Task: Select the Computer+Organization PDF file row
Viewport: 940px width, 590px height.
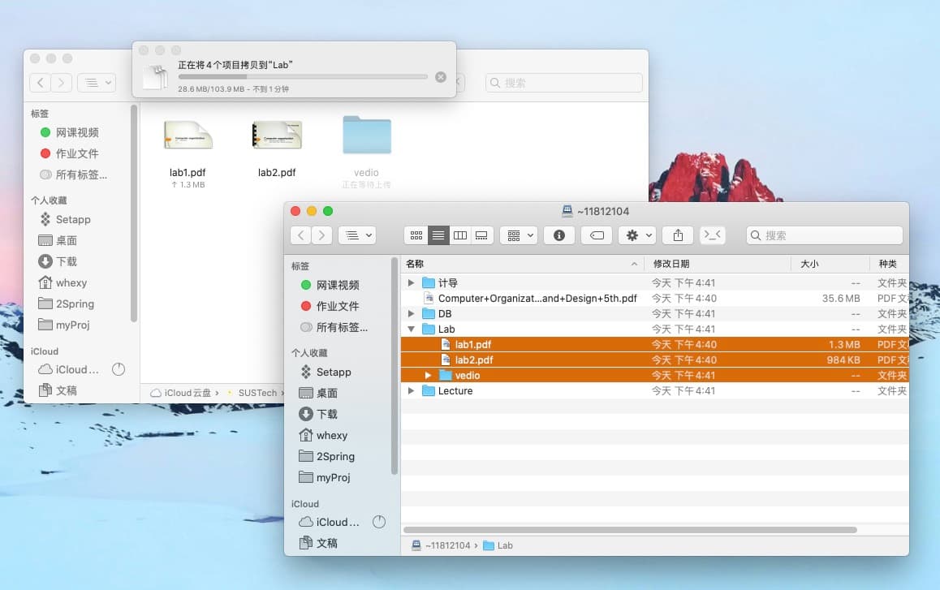Action: click(536, 299)
